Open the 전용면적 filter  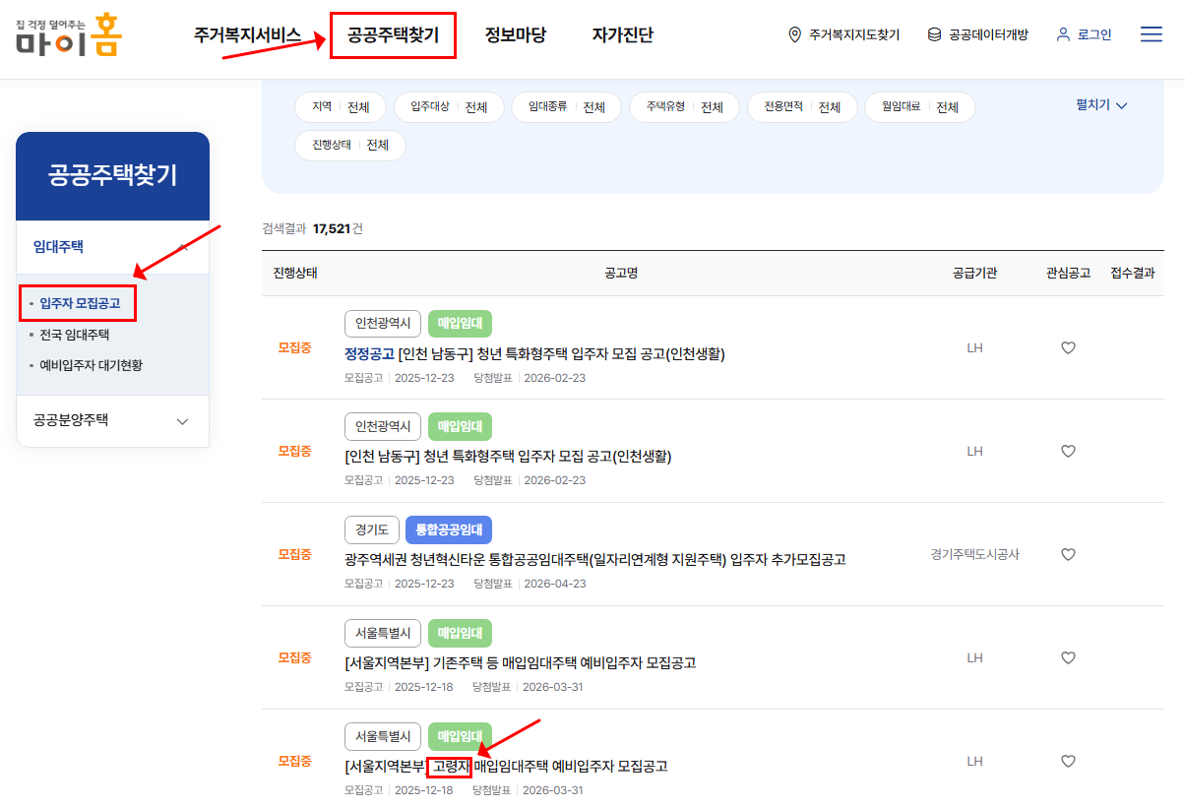point(802,107)
